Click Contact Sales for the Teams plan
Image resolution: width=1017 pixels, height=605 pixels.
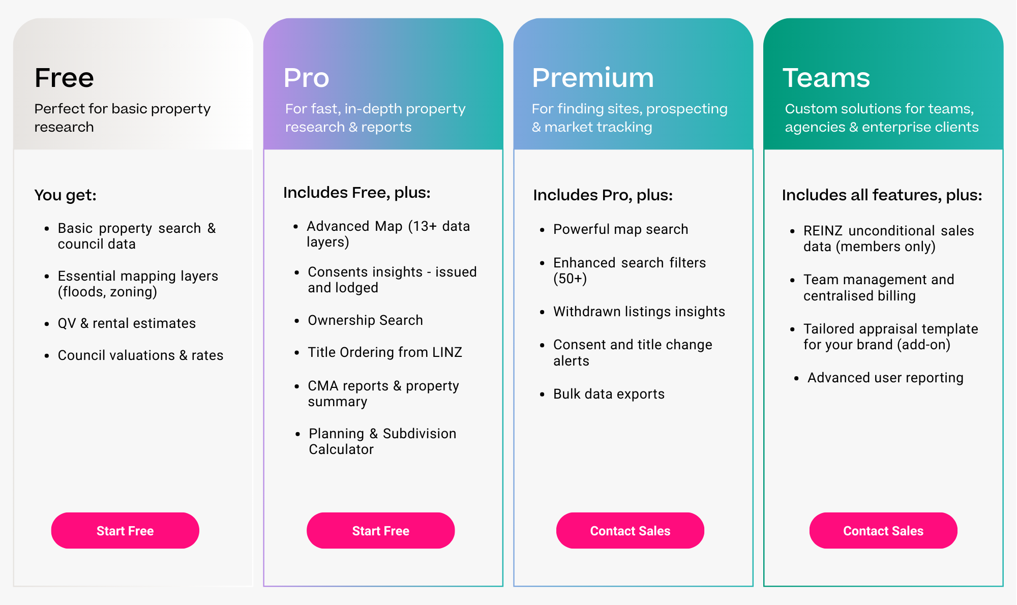(883, 530)
